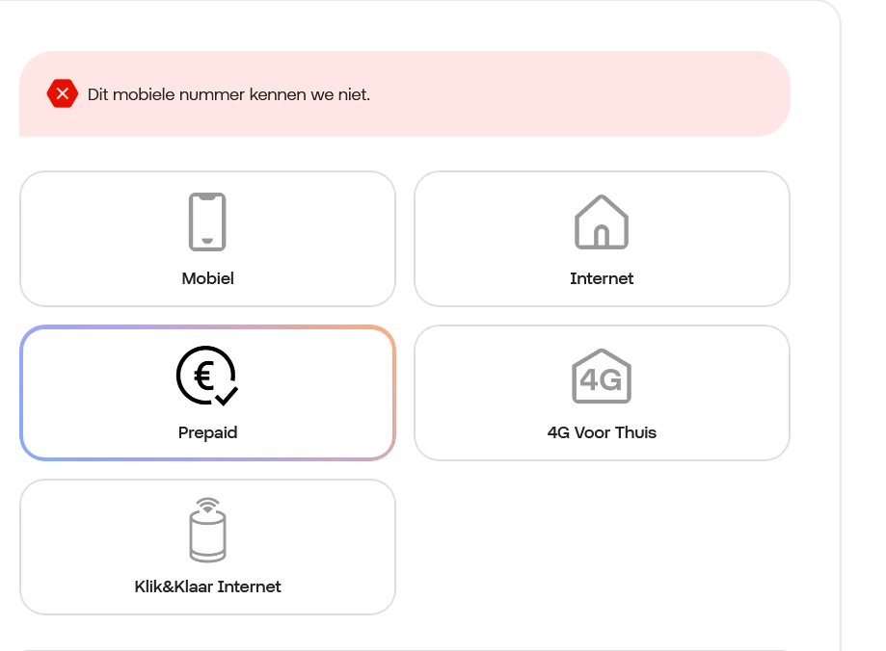Click the 'Klik&Klaar Internet' label
Image resolution: width=886 pixels, height=651 pixels.
[x=207, y=586]
